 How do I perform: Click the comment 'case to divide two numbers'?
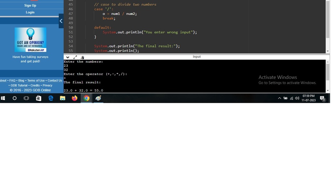coord(125,5)
